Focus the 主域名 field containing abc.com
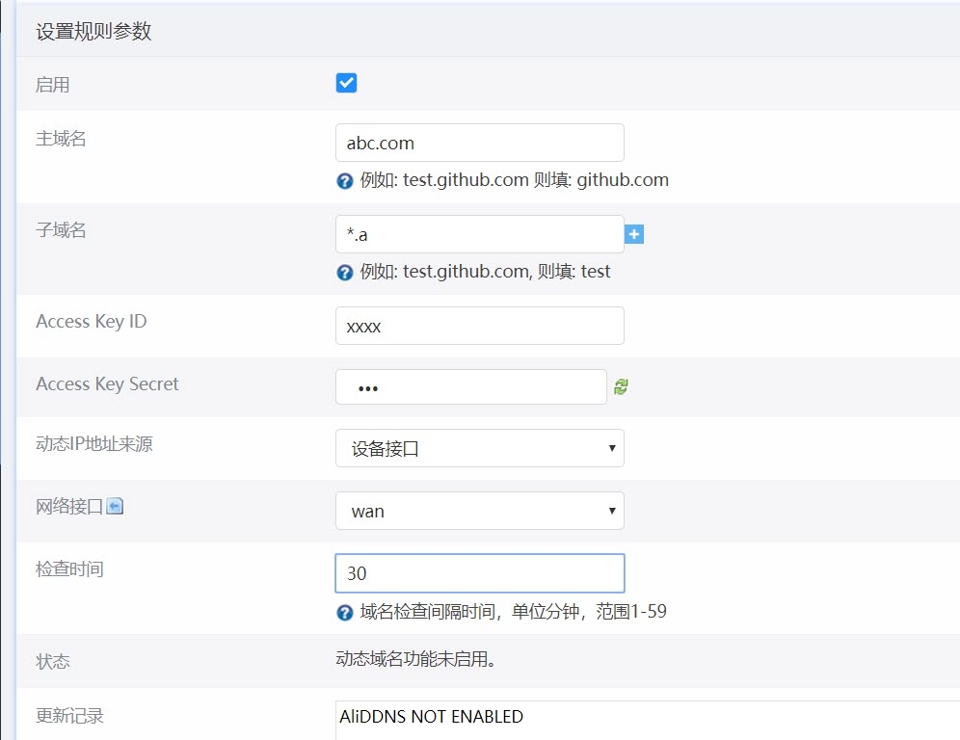This screenshot has width=960, height=740. point(479,143)
